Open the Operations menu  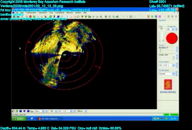click(42, 13)
